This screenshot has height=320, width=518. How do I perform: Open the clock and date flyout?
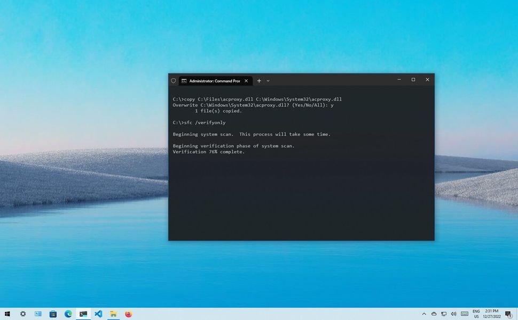(x=491, y=314)
